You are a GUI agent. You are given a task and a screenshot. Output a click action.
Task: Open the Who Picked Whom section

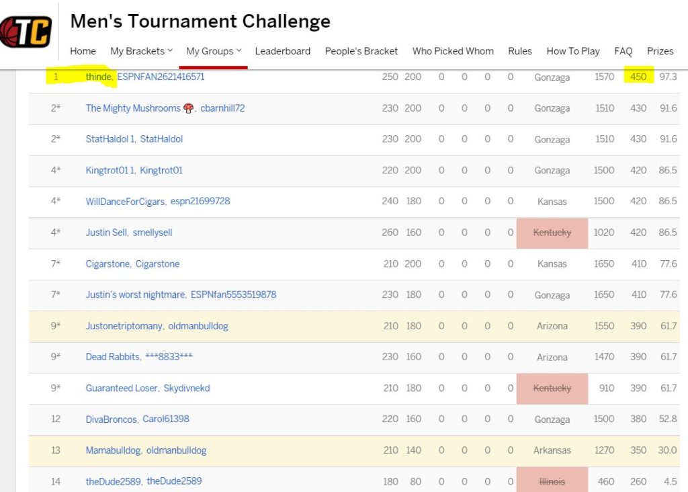coord(453,51)
